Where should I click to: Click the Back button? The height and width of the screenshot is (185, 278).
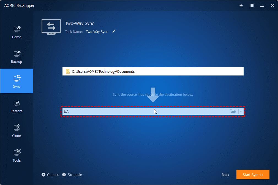pos(225,175)
